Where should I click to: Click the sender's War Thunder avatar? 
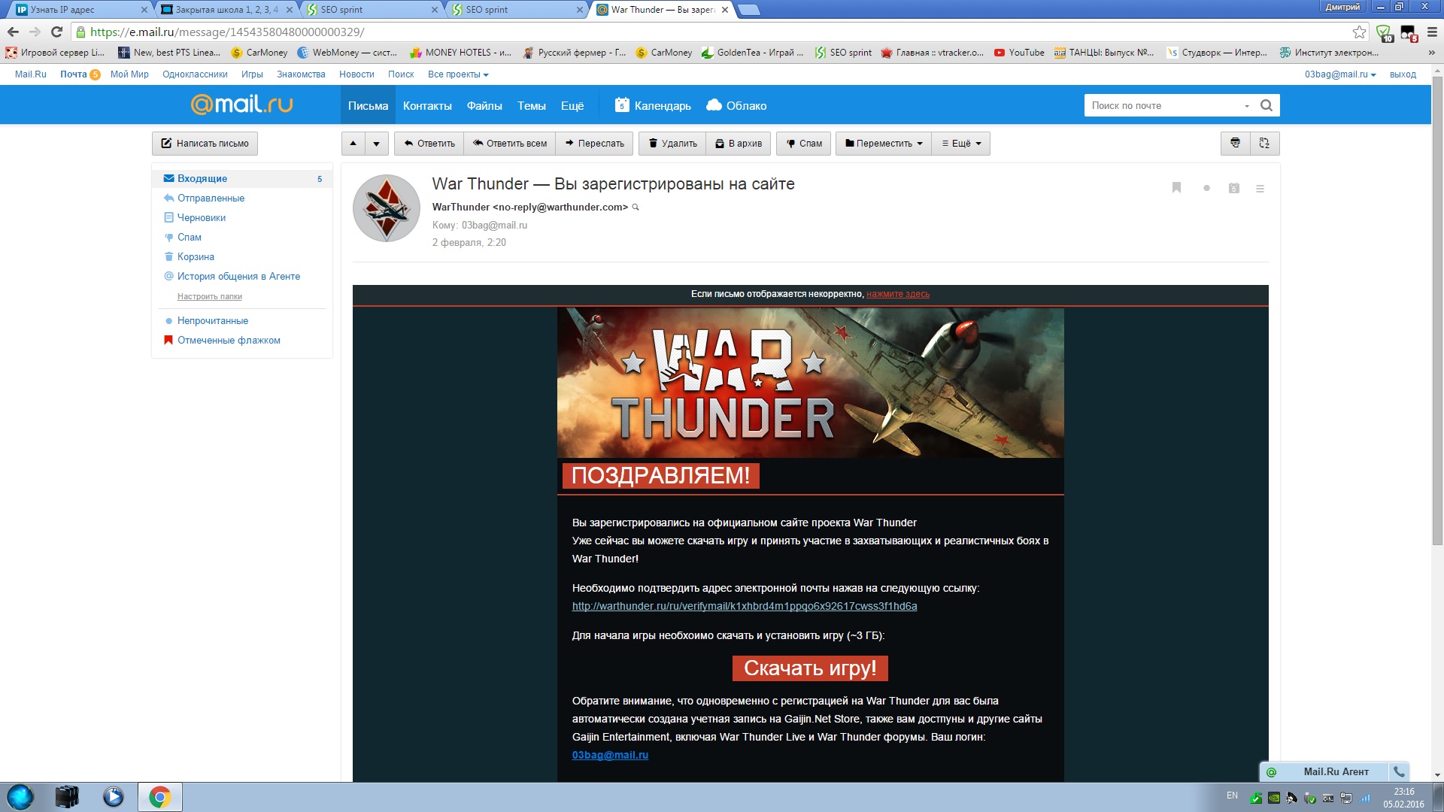(387, 208)
